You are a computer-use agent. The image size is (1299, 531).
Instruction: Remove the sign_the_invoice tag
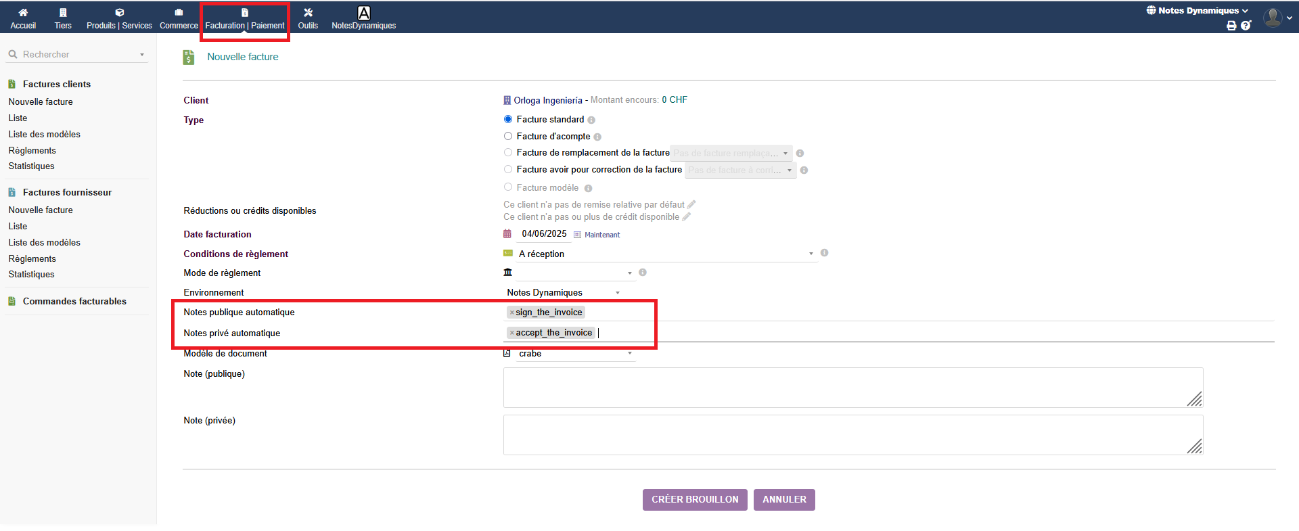(x=511, y=313)
